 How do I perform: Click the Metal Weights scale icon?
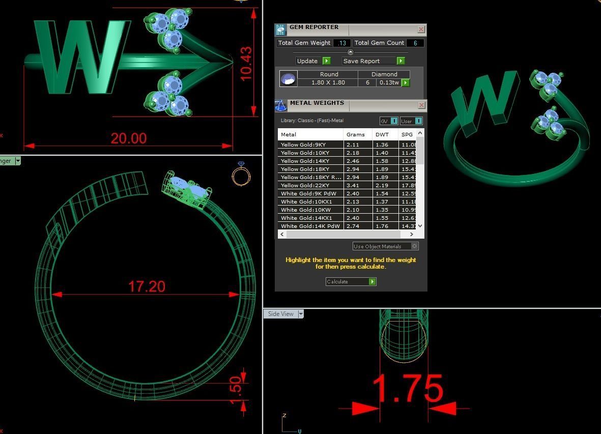coord(280,105)
